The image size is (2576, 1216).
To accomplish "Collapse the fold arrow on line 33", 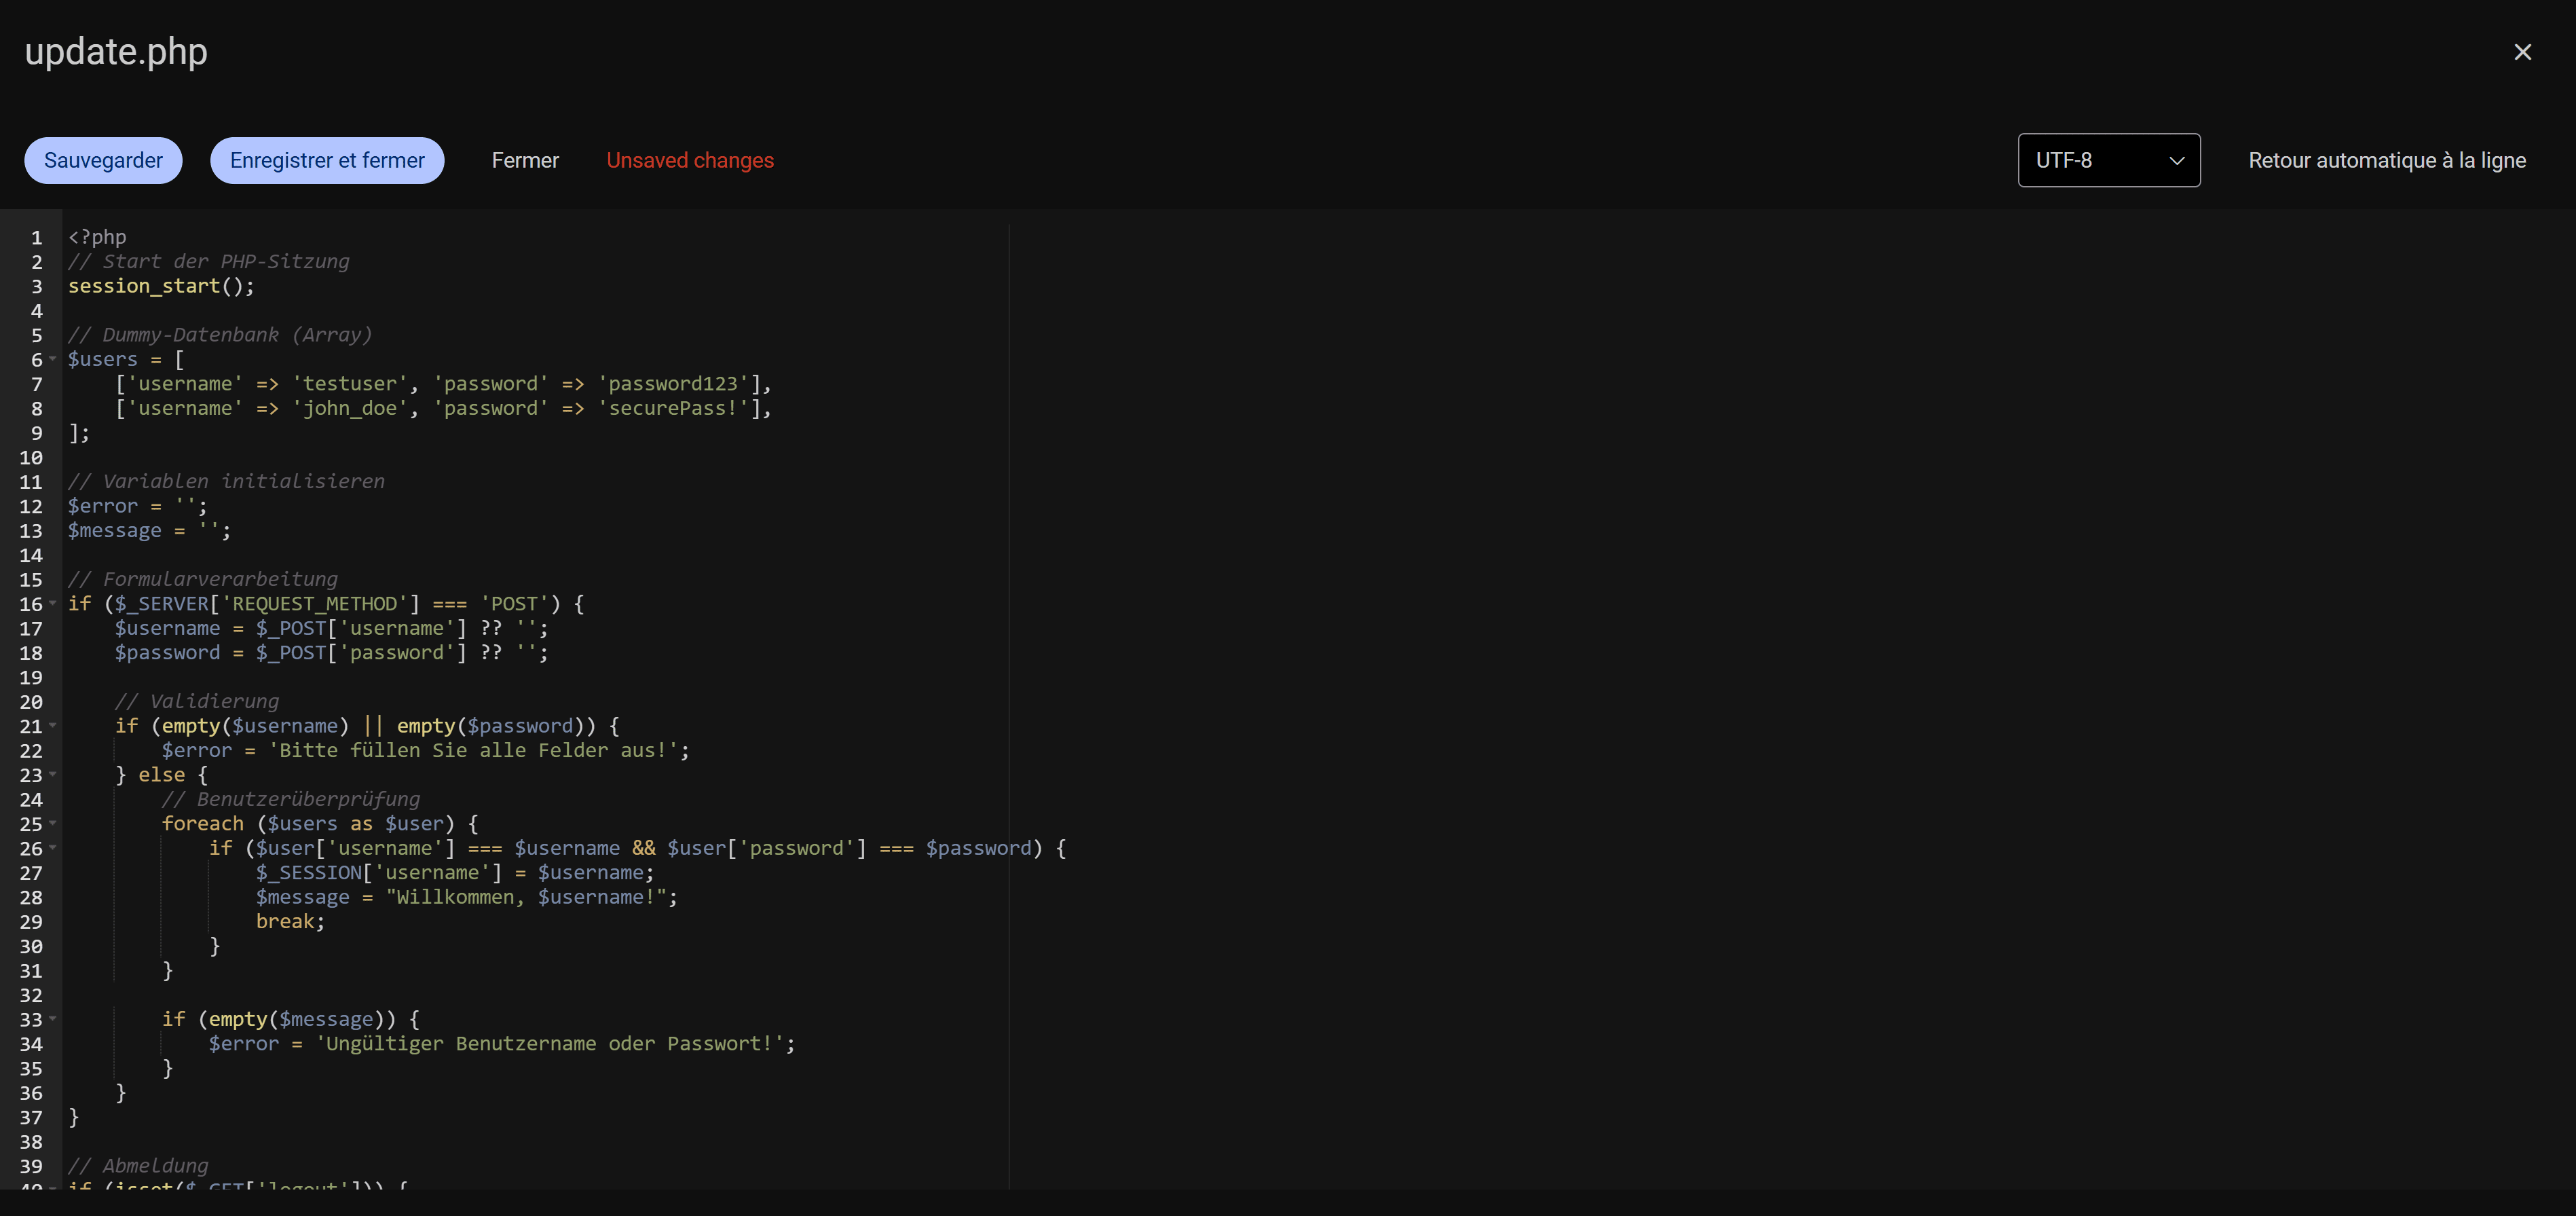I will [x=53, y=1018].
